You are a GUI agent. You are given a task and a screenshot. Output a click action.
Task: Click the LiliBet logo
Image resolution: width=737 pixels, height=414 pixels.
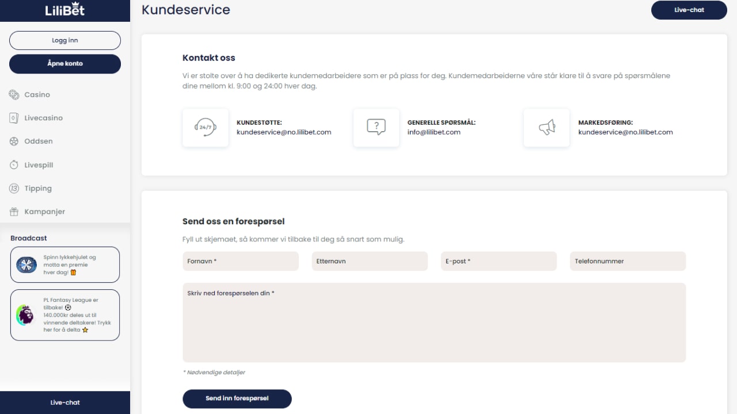coord(65,10)
